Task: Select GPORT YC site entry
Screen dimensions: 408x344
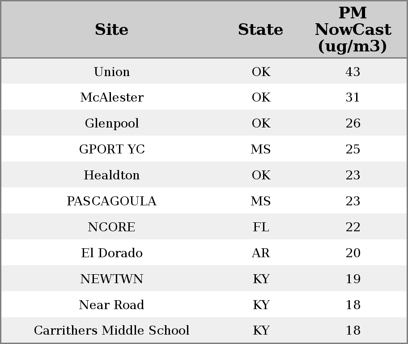Action: [112, 149]
